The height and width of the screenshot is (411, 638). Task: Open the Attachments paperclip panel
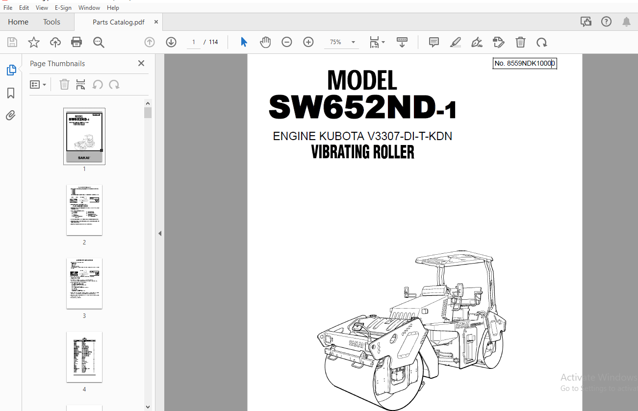(x=11, y=116)
